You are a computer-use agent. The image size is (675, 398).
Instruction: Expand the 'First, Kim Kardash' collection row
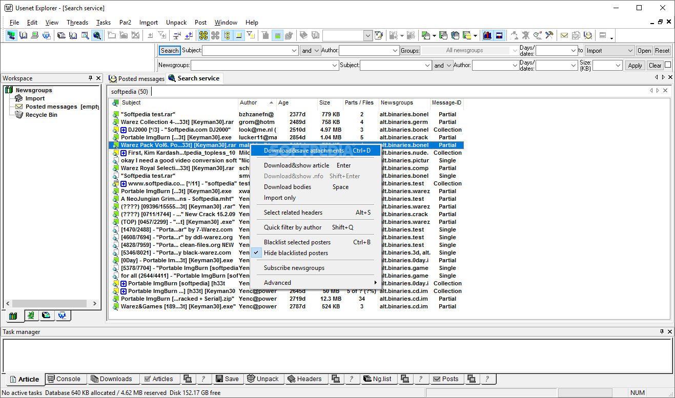(124, 153)
